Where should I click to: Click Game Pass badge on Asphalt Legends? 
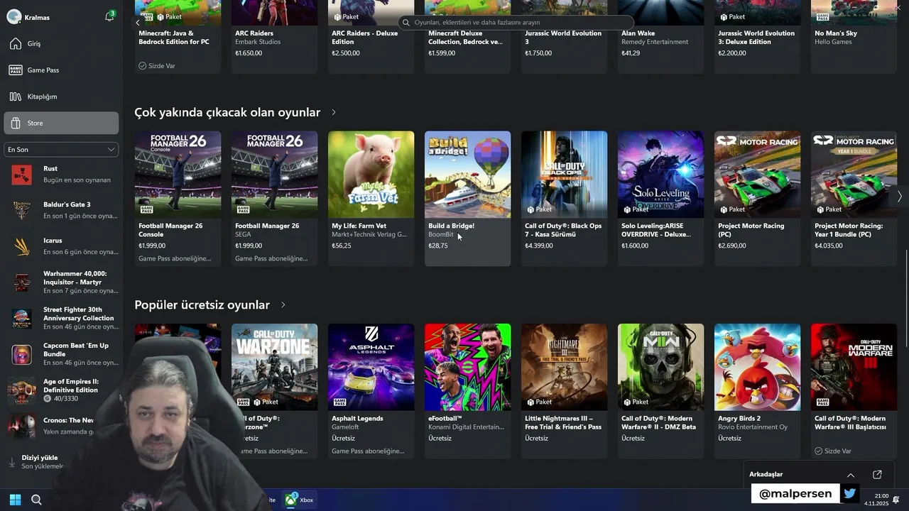point(339,402)
